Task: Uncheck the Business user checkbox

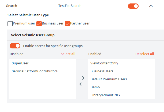Action: coord(39,23)
